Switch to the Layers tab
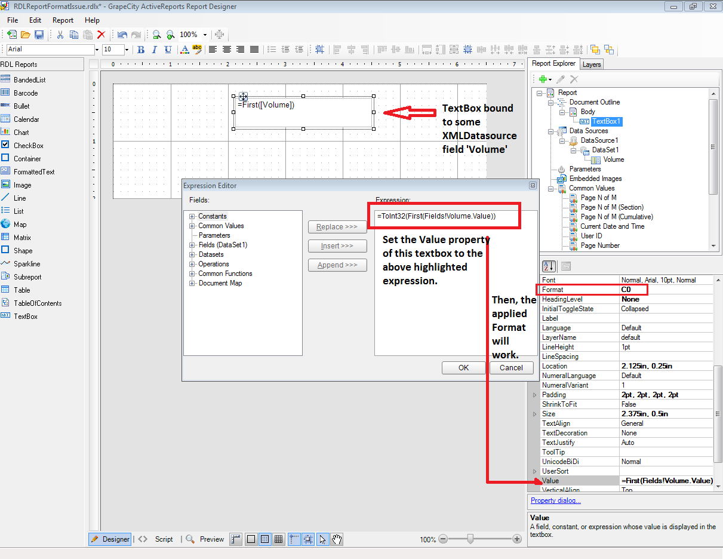This screenshot has width=723, height=559. 591,64
